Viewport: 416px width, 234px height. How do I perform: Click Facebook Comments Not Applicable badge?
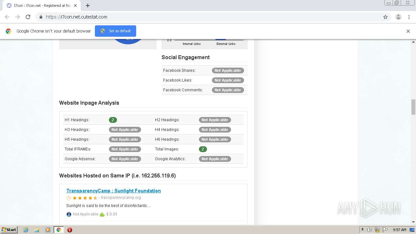(x=228, y=90)
